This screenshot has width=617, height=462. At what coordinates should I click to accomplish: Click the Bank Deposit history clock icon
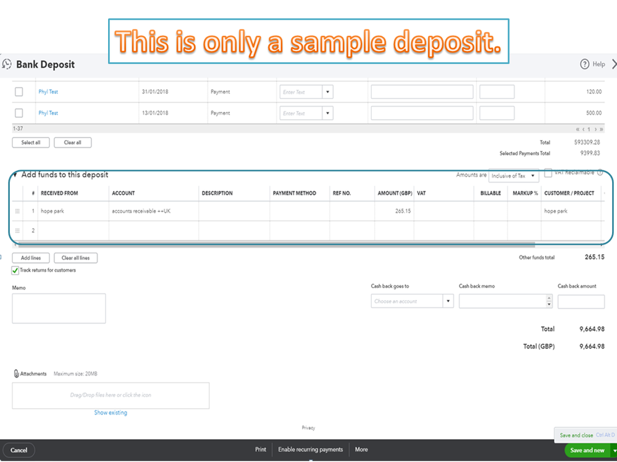(7, 64)
